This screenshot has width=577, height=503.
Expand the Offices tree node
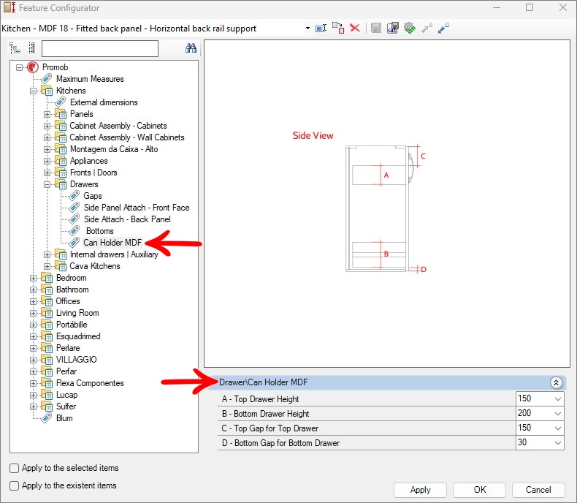tap(33, 301)
